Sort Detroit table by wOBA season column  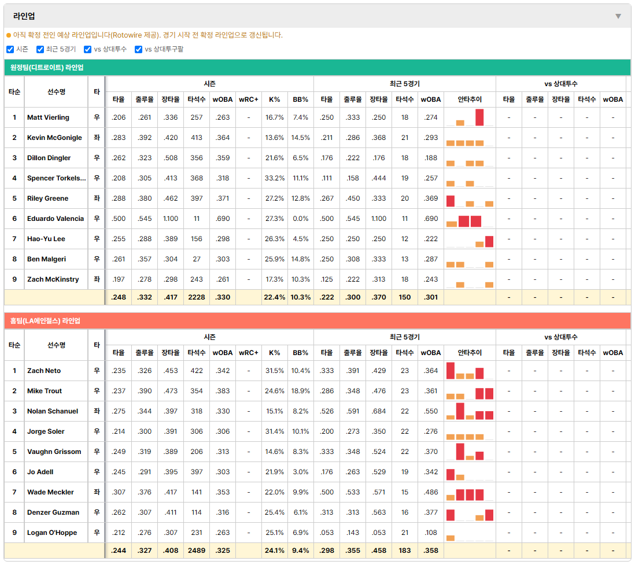click(x=223, y=99)
